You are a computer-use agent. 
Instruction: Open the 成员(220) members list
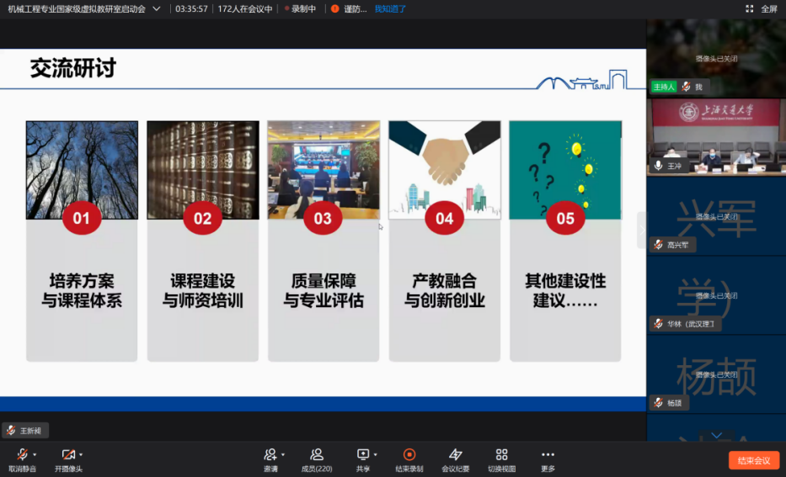coord(317,455)
